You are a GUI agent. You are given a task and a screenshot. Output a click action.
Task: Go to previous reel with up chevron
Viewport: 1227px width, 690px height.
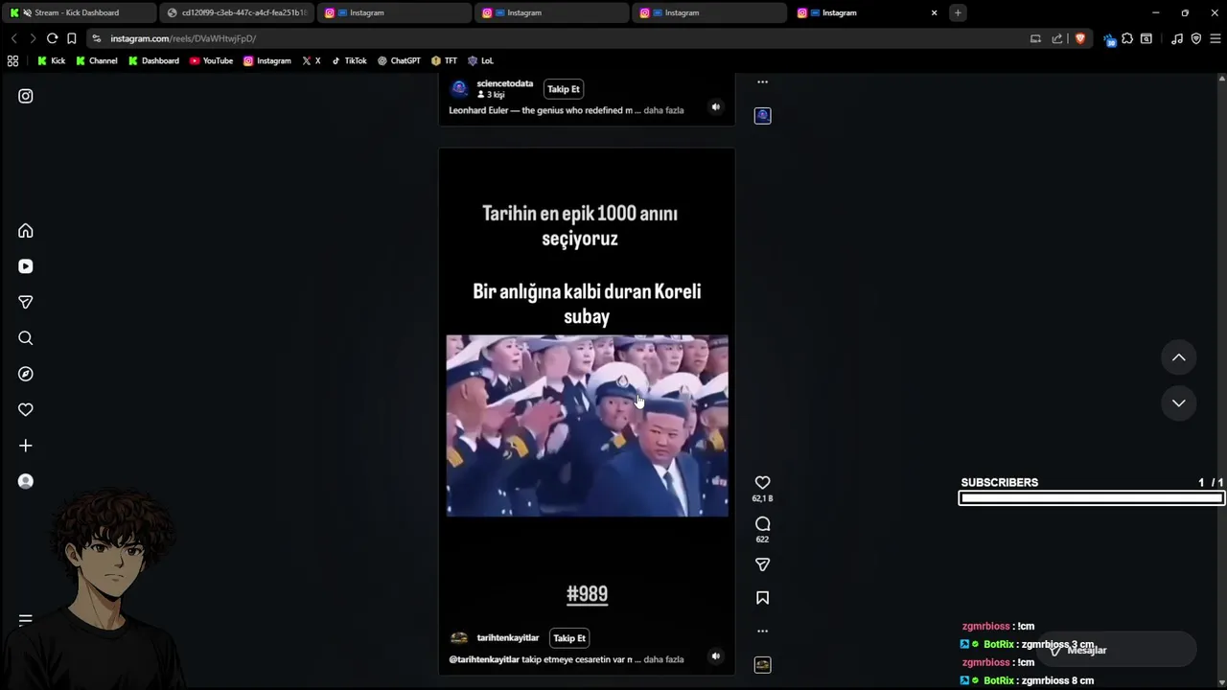[x=1178, y=357]
